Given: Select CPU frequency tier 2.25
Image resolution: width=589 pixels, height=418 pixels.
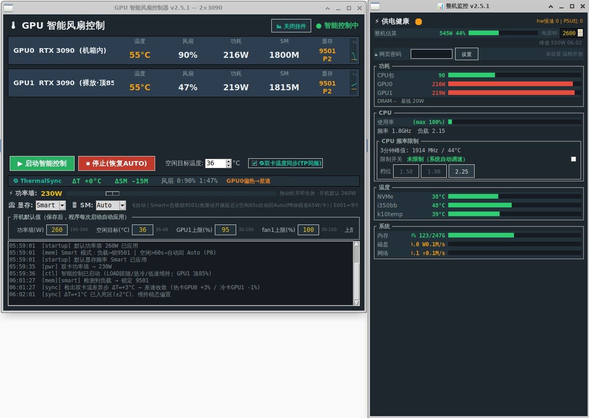Looking at the screenshot, I should (462, 171).
